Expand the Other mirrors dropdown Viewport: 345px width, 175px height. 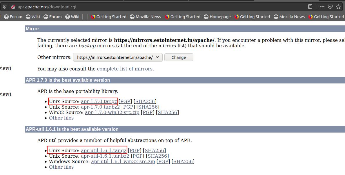[118, 57]
